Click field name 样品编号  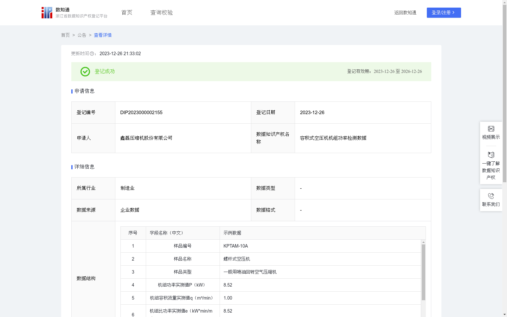(x=183, y=246)
